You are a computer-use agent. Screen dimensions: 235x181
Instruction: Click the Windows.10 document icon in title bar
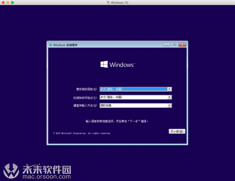pyautogui.click(x=108, y=2)
